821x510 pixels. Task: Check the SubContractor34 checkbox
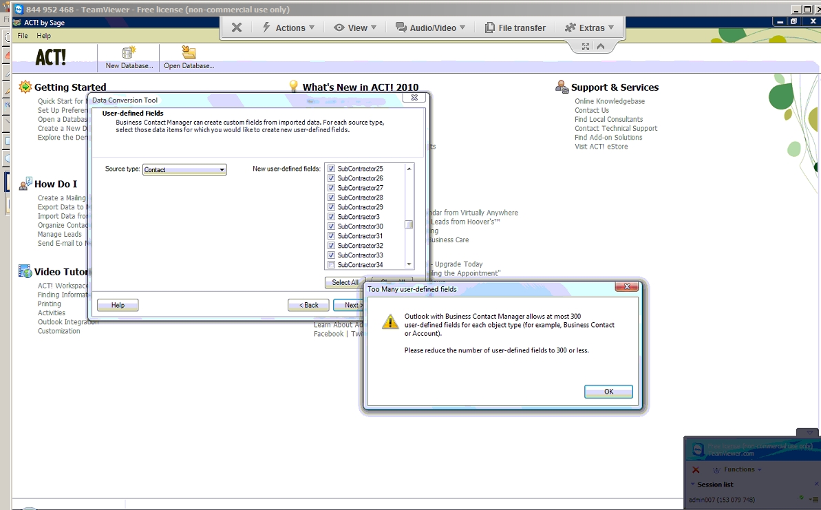click(331, 265)
